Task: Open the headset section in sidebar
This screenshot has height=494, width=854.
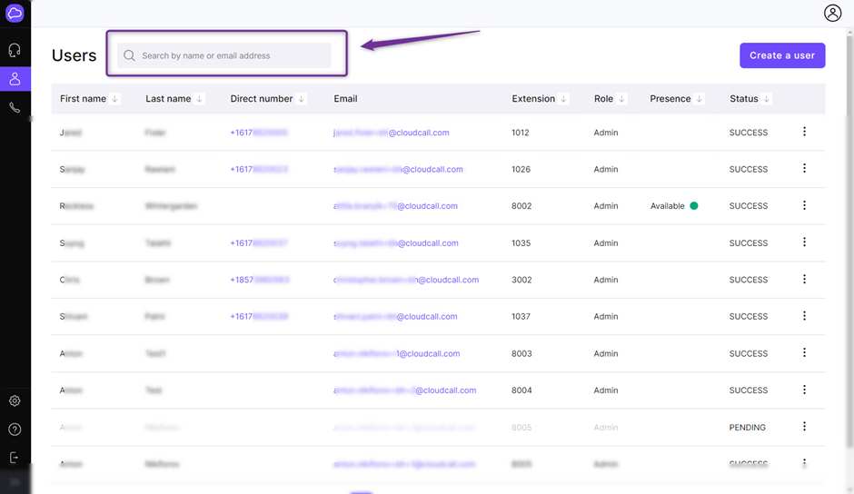Action: coord(15,50)
